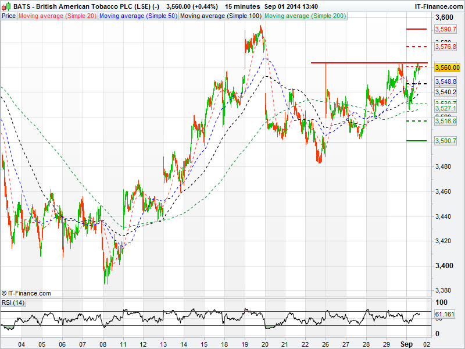Click the yellow 3,560.00 current price label
The image size is (465, 349).
(x=447, y=67)
